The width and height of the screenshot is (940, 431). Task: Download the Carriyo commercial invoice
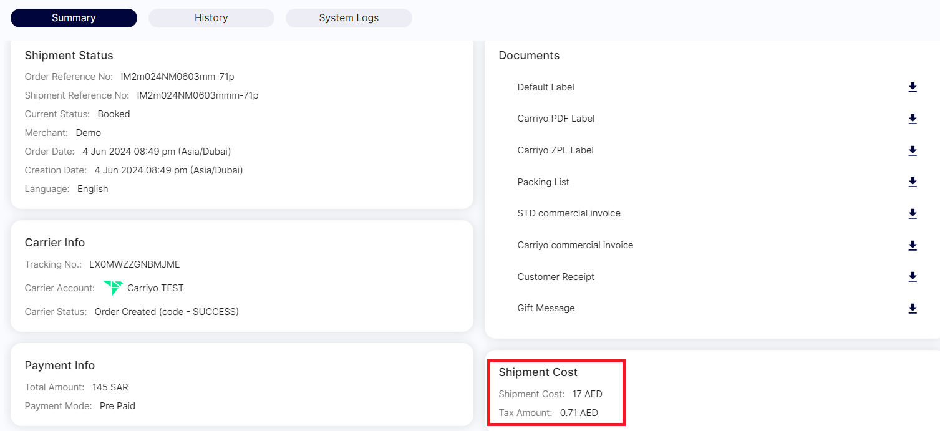(912, 245)
